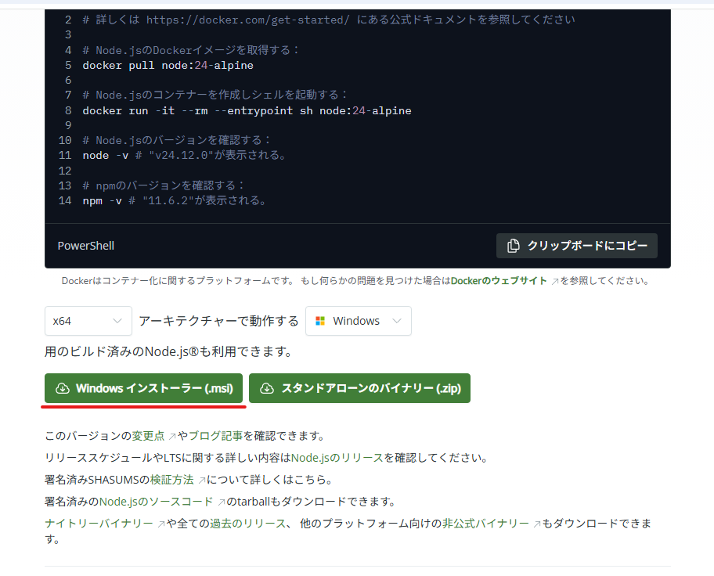Click external arrow icon beside ナイトリーバイナリー
Image resolution: width=714 pixels, height=576 pixels.
tap(160, 524)
